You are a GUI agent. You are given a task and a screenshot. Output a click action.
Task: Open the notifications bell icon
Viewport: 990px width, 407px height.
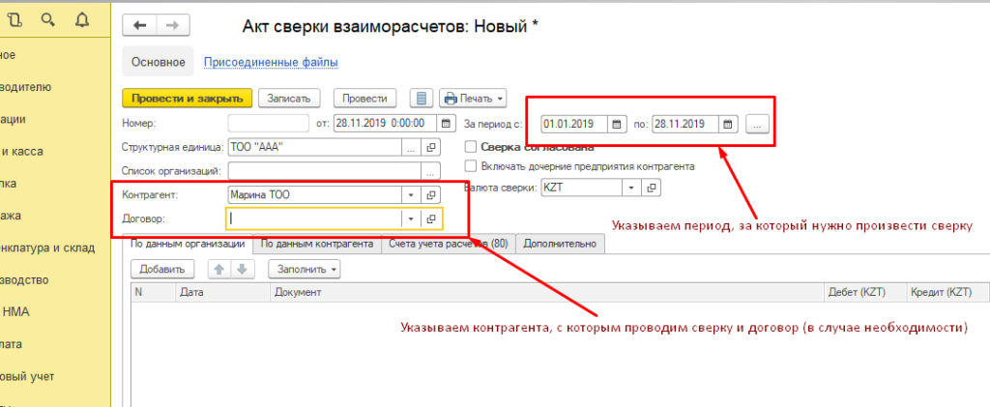(81, 18)
